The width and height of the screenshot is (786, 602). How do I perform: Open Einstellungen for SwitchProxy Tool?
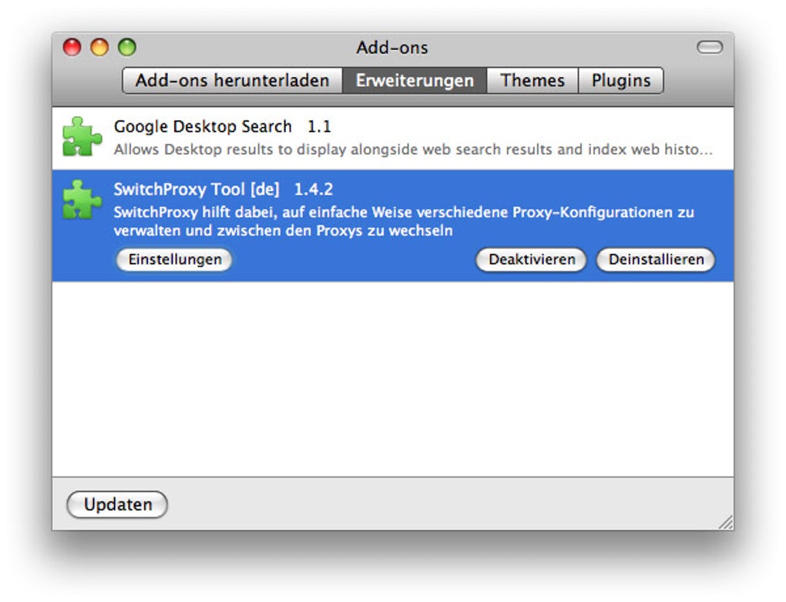pyautogui.click(x=173, y=259)
